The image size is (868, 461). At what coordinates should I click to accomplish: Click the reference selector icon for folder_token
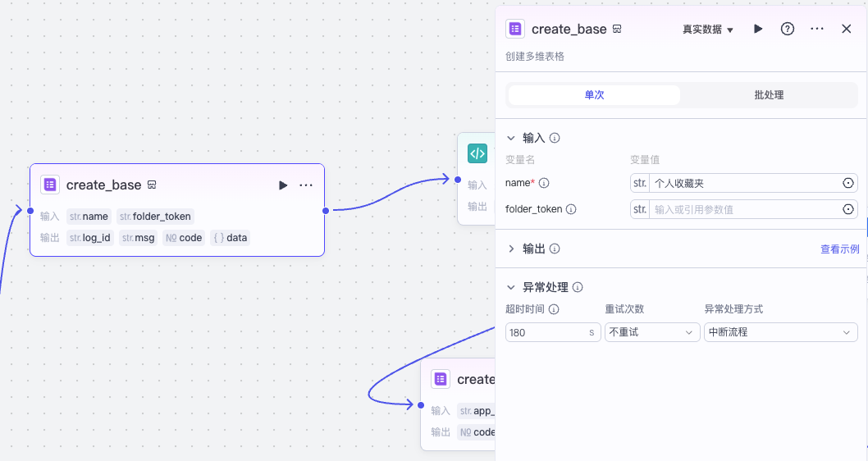pyautogui.click(x=848, y=209)
